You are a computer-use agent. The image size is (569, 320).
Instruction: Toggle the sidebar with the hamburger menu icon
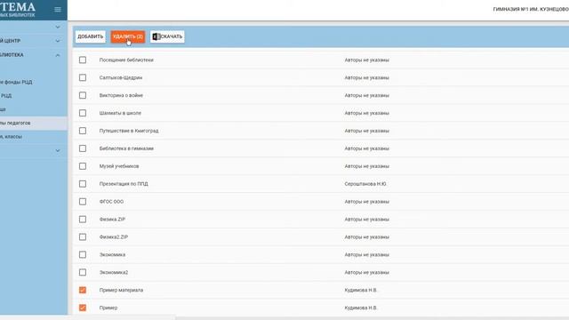[x=58, y=10]
